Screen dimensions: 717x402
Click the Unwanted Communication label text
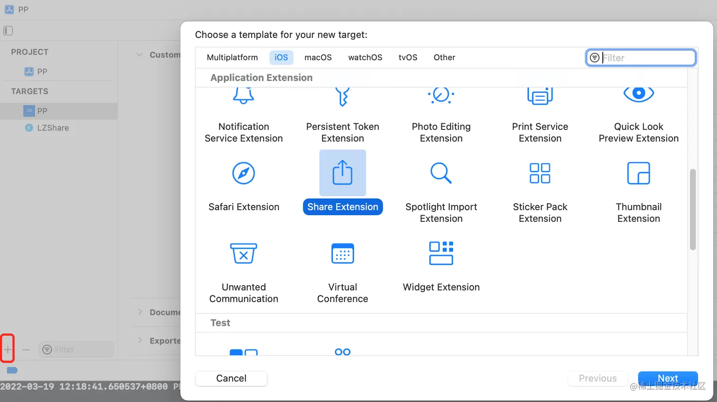pos(244,293)
